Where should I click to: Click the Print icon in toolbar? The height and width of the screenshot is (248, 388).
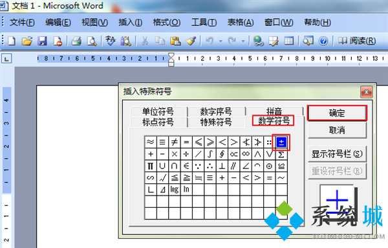click(76, 41)
